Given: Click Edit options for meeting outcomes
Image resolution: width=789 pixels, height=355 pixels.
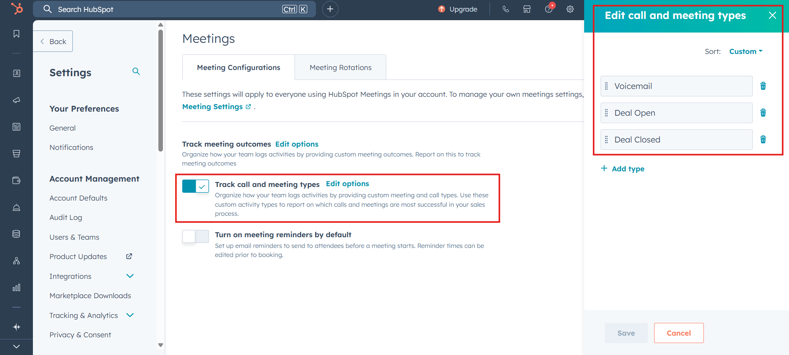Looking at the screenshot, I should coord(297,144).
